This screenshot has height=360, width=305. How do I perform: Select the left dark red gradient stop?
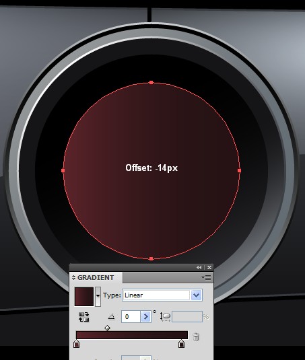(x=77, y=344)
